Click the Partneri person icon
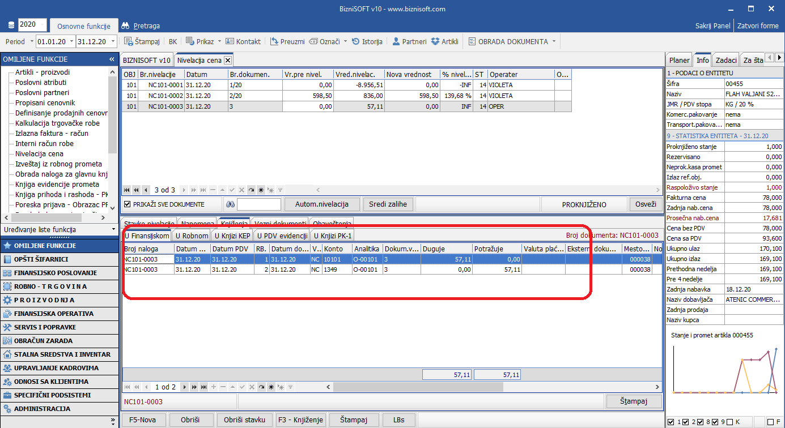 tap(396, 41)
